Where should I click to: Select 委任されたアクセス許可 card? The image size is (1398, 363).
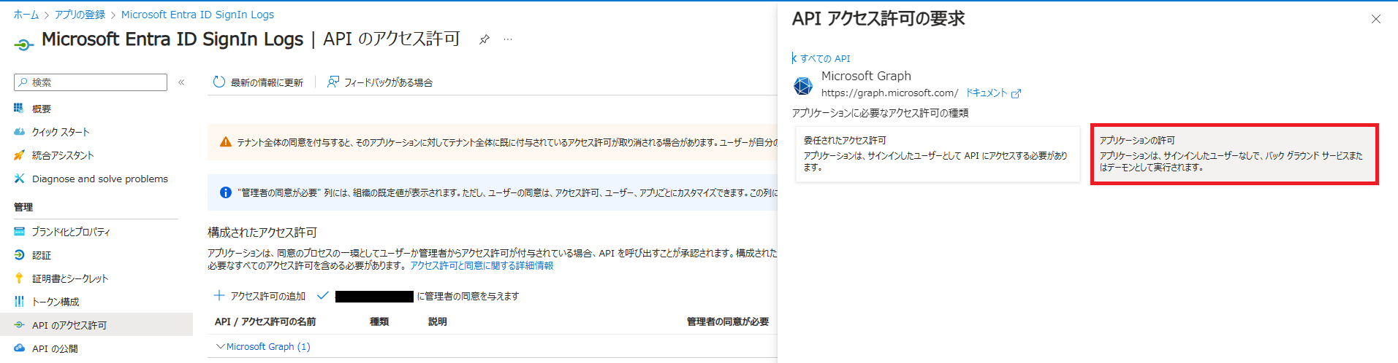pyautogui.click(x=938, y=154)
